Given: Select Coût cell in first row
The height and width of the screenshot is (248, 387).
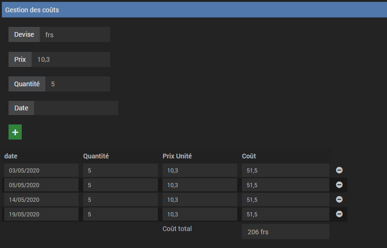Looking at the screenshot, I should [285, 170].
